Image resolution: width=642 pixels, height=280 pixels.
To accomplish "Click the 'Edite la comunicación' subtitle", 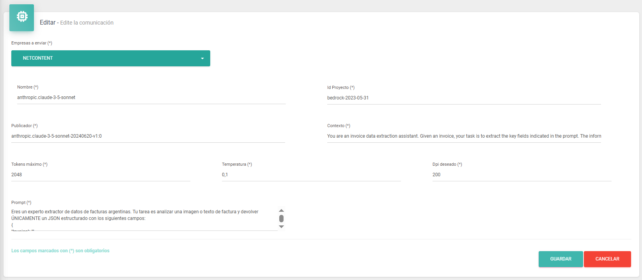I will coord(87,23).
